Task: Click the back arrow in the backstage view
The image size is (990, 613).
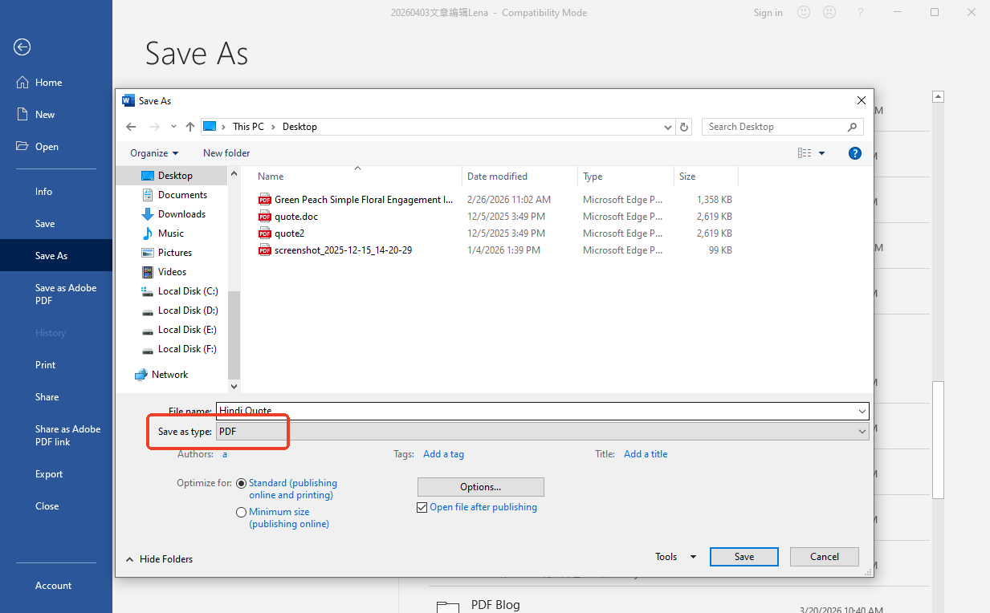Action: click(22, 47)
